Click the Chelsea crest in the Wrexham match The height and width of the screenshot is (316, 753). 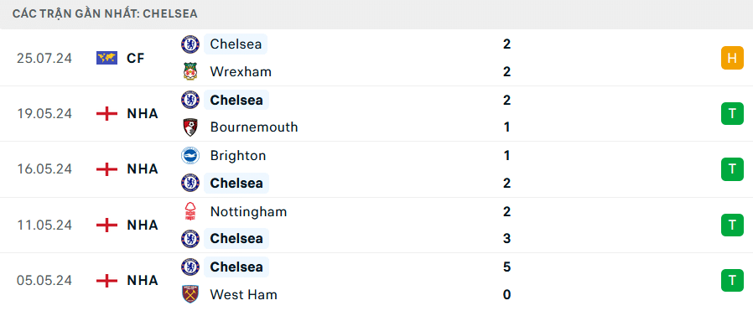point(190,44)
